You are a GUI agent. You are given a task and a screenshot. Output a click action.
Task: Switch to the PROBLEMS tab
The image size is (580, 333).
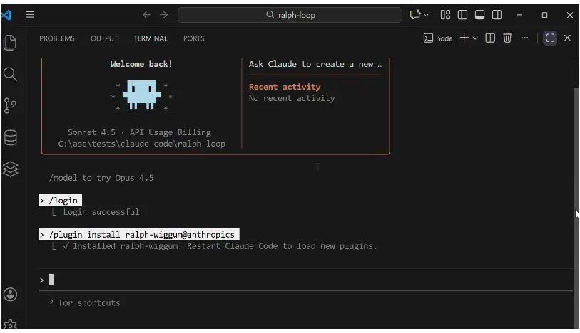(x=56, y=38)
